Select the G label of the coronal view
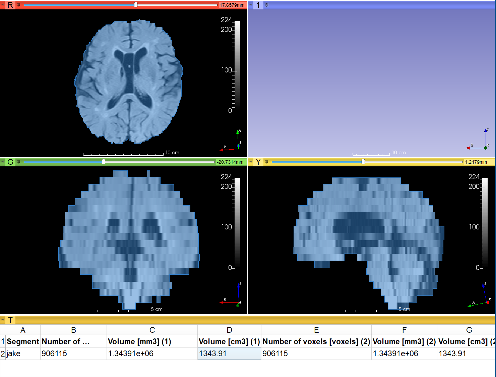Screen dimensions: 496x377 (10, 162)
